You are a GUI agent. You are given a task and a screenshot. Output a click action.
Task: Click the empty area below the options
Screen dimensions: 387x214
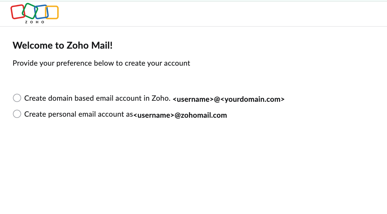tap(183, 162)
